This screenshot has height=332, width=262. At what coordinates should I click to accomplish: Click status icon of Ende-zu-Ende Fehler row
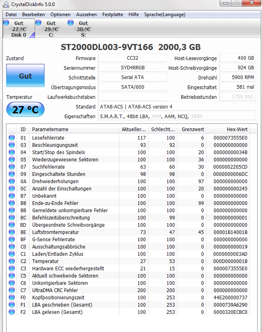coord(12,203)
